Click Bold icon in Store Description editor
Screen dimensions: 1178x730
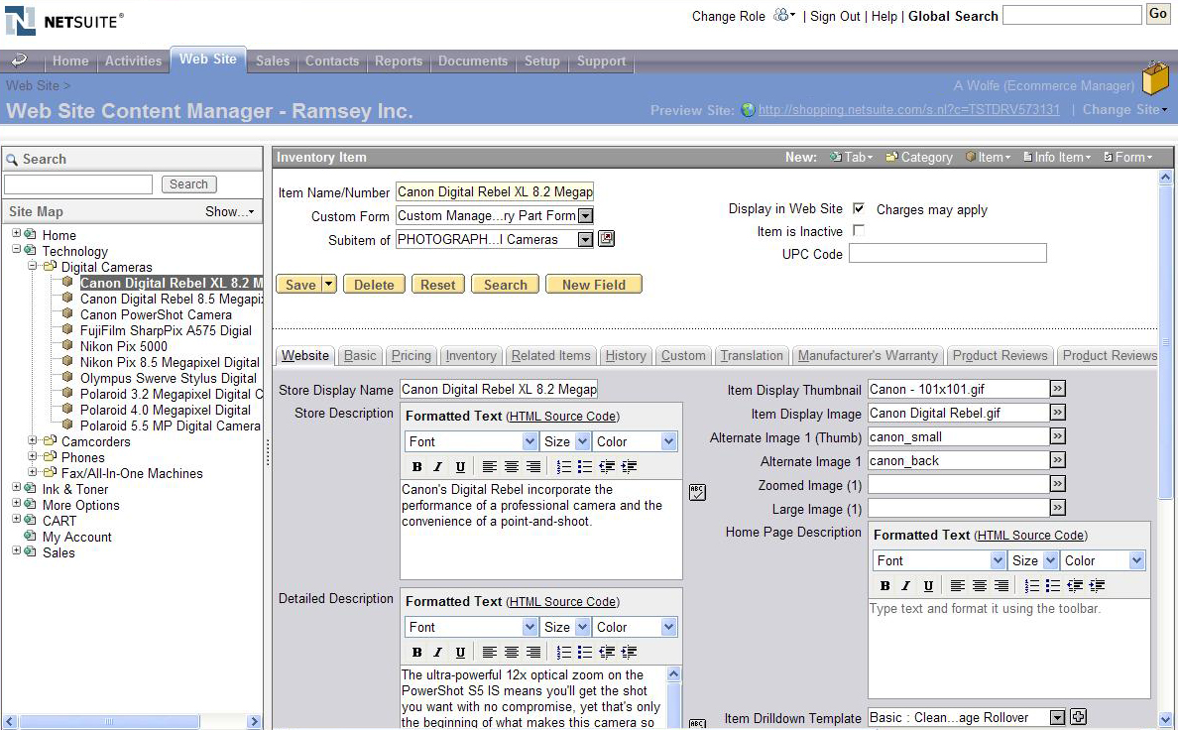click(x=416, y=467)
